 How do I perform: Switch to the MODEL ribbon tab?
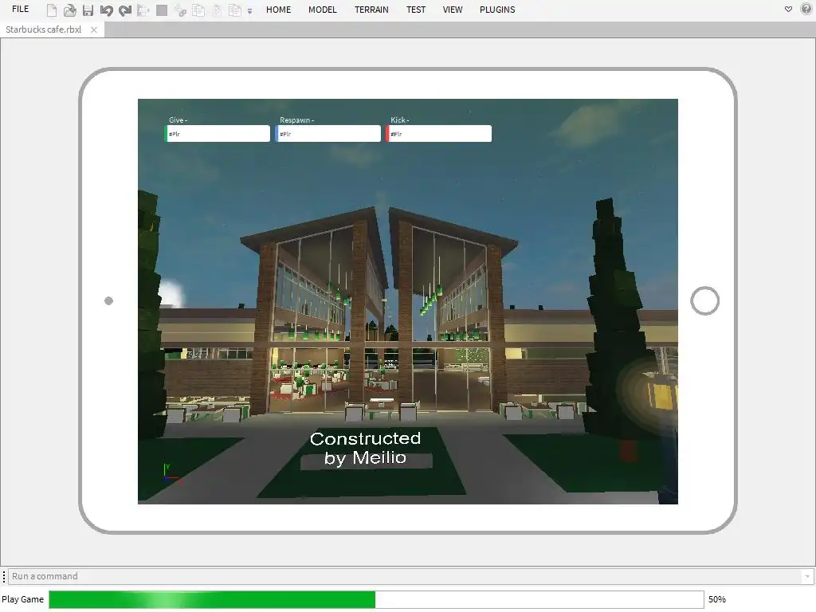(323, 10)
